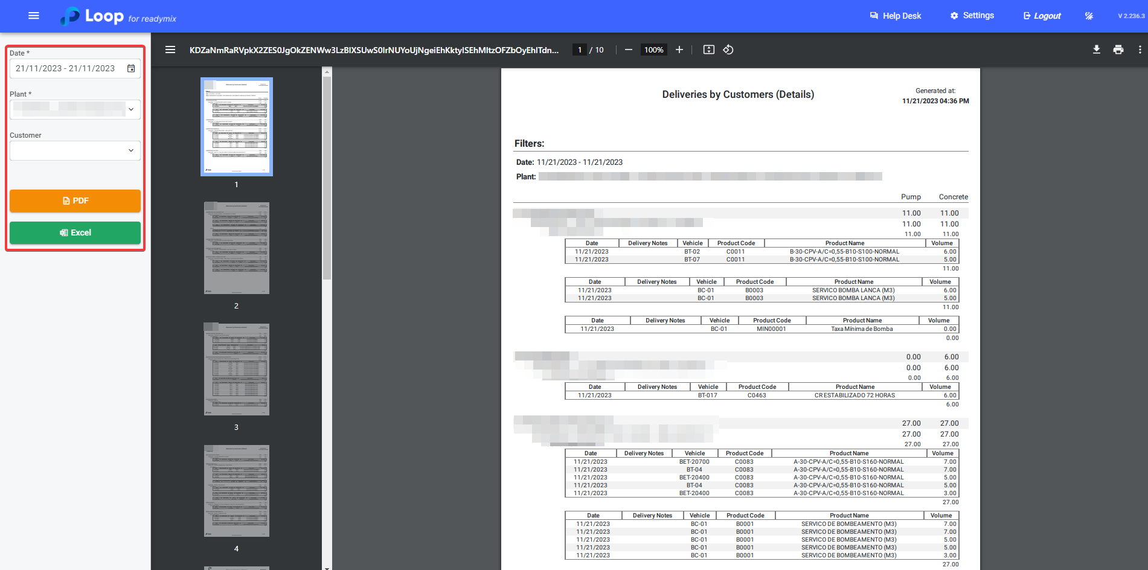Open the date range calendar picker
This screenshot has width=1148, height=570.
(x=131, y=68)
